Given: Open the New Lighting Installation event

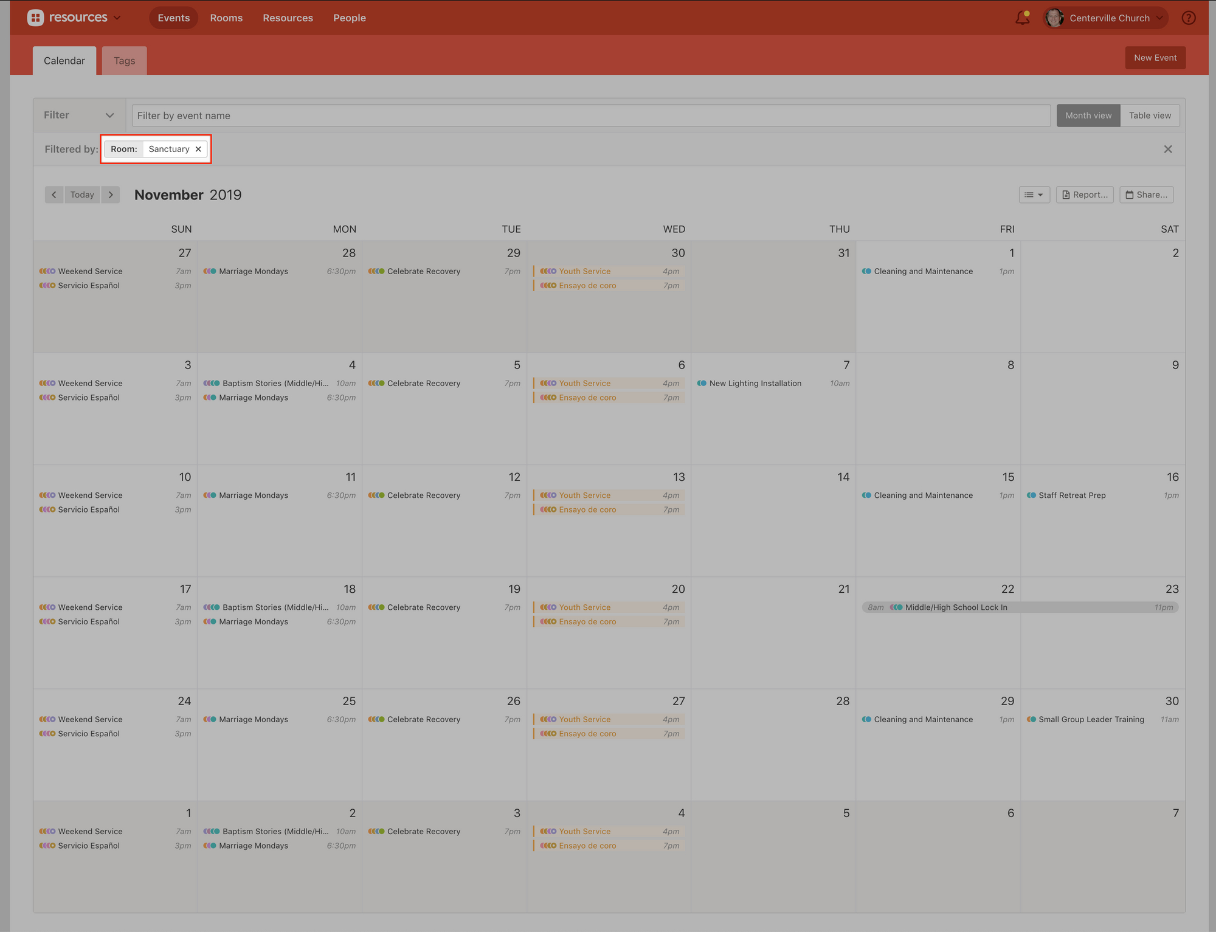Looking at the screenshot, I should 755,384.
